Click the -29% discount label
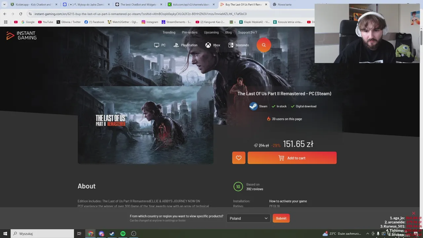 click(x=276, y=145)
